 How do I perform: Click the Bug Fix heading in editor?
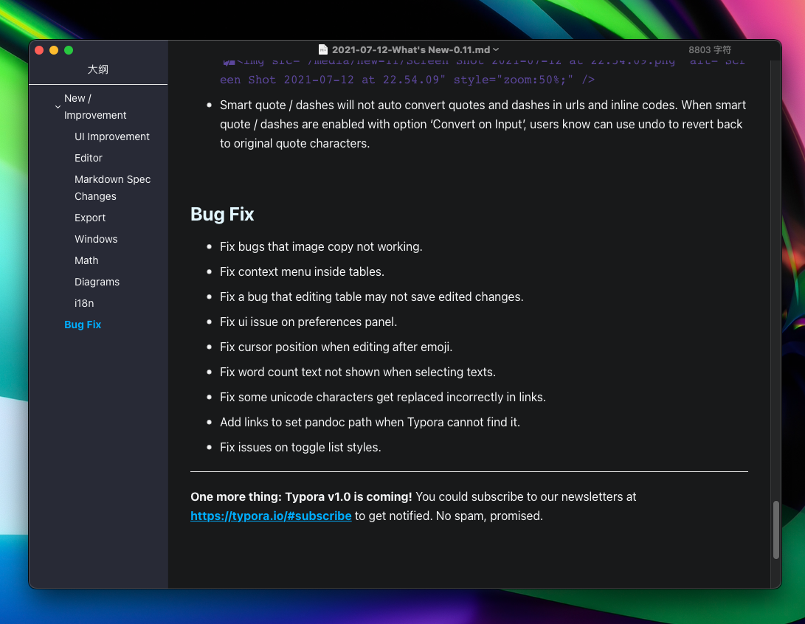click(x=222, y=214)
